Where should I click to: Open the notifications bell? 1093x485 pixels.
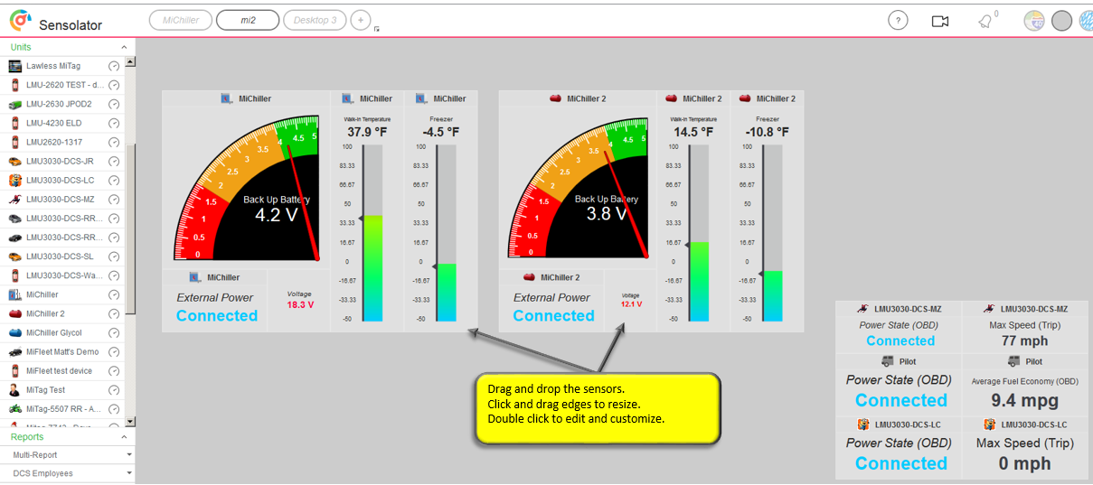[985, 22]
